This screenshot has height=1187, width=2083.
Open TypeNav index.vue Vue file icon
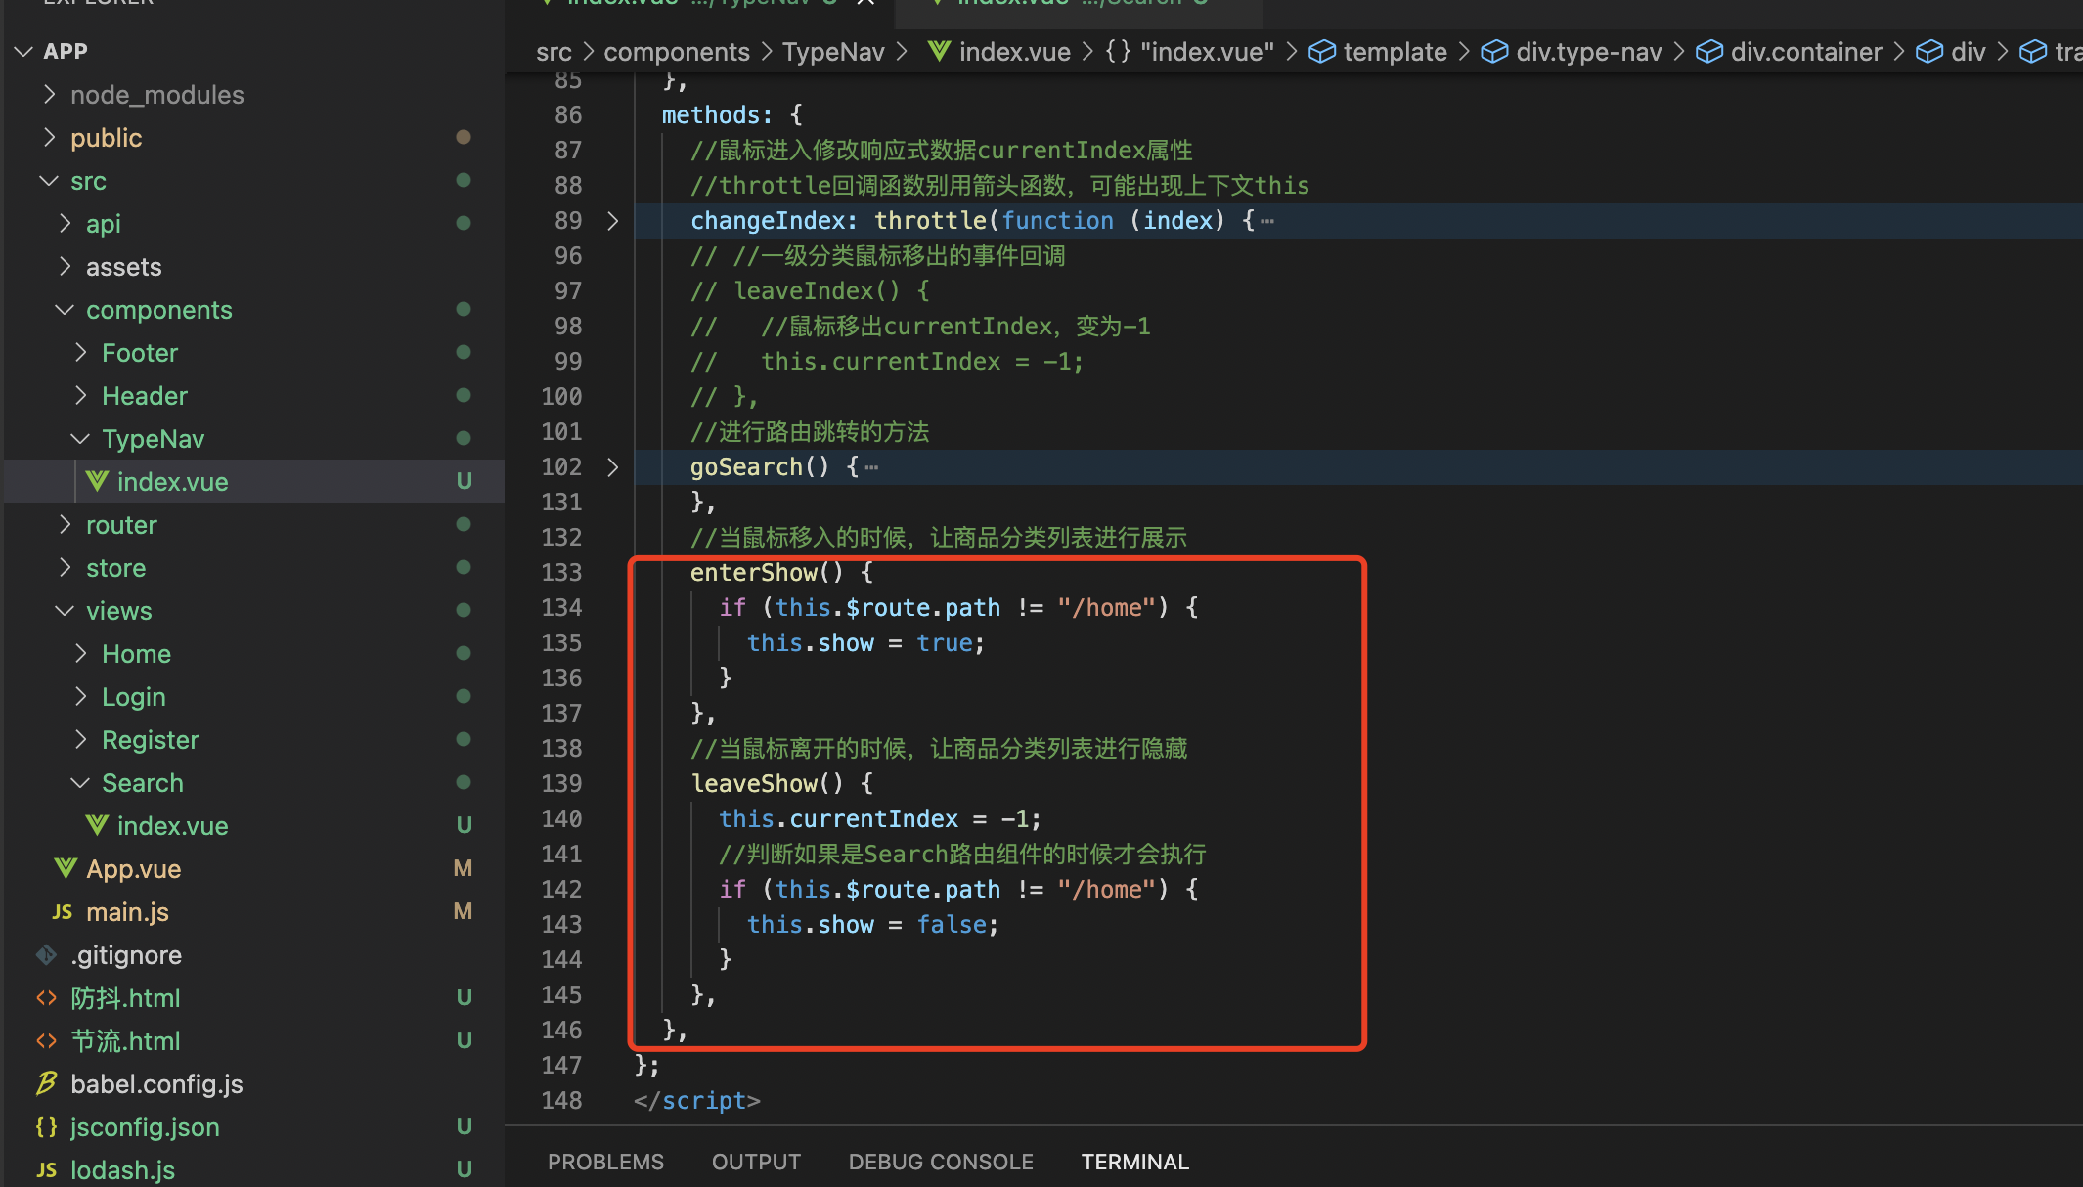tap(97, 481)
